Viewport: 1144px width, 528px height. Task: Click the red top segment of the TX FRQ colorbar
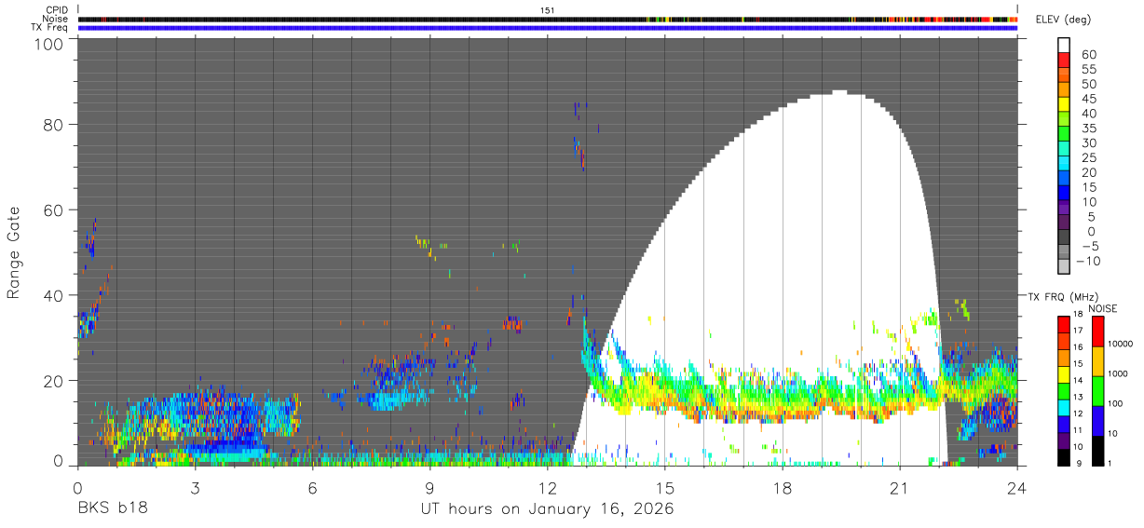click(x=1064, y=323)
